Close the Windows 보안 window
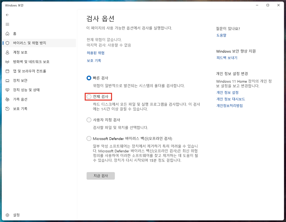Image resolution: width=286 pixels, height=222 pixels. tap(279, 5)
